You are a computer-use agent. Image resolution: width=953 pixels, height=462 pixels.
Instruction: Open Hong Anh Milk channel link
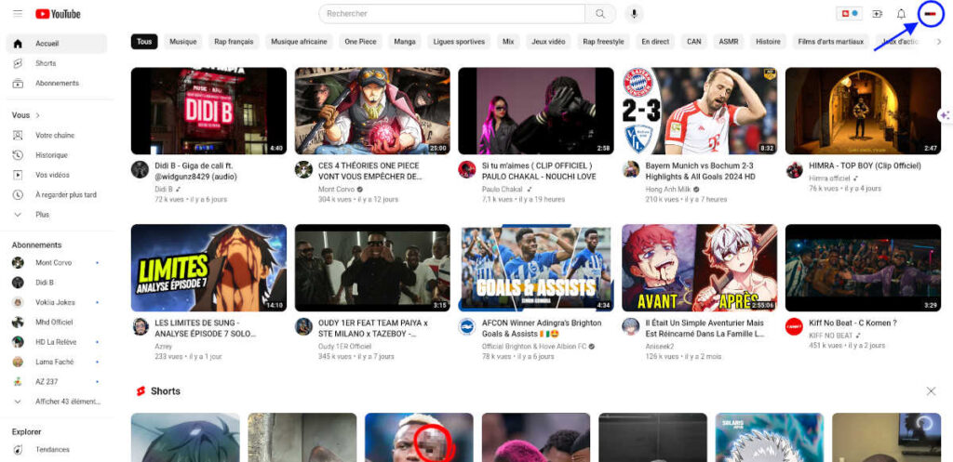(x=668, y=190)
